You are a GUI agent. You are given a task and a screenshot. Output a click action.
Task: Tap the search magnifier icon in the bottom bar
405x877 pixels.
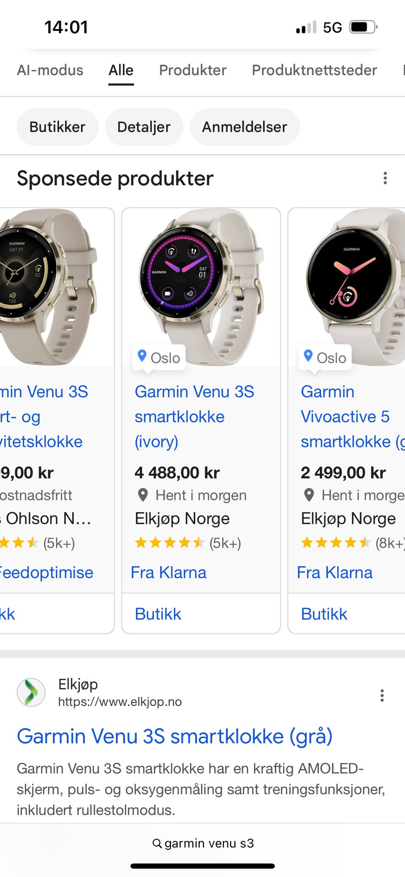pyautogui.click(x=157, y=843)
